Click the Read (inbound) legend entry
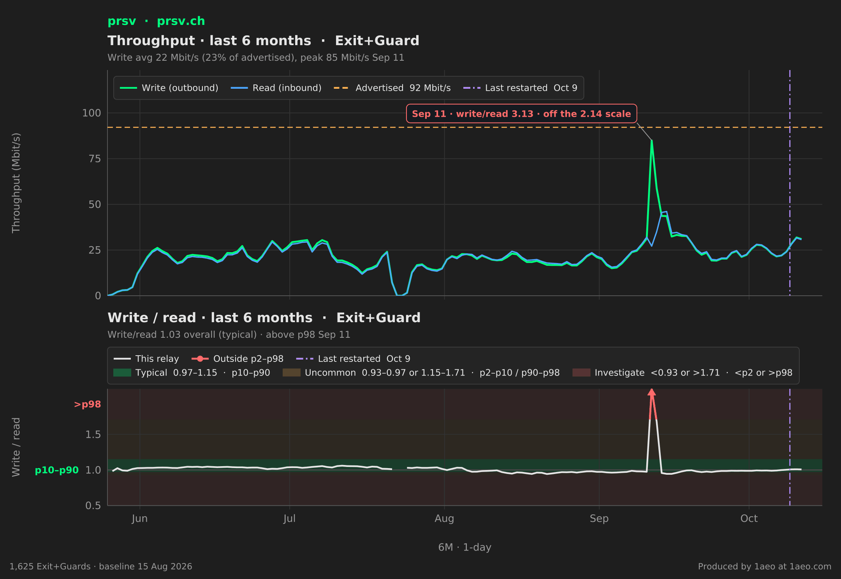 click(276, 88)
